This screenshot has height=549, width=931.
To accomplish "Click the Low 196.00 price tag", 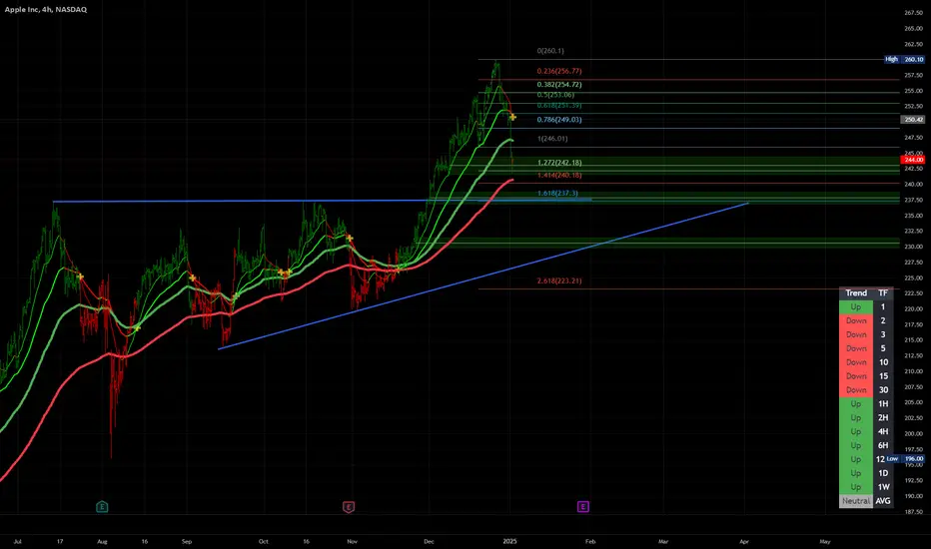I will (x=905, y=459).
